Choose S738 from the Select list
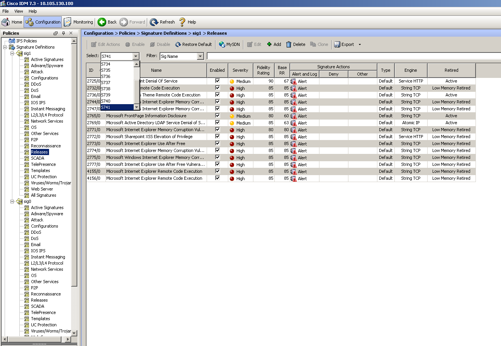 coord(117,89)
